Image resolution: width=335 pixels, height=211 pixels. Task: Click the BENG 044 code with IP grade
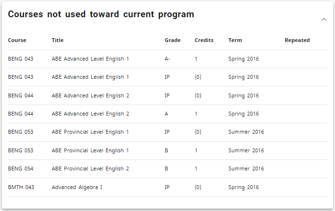21,95
